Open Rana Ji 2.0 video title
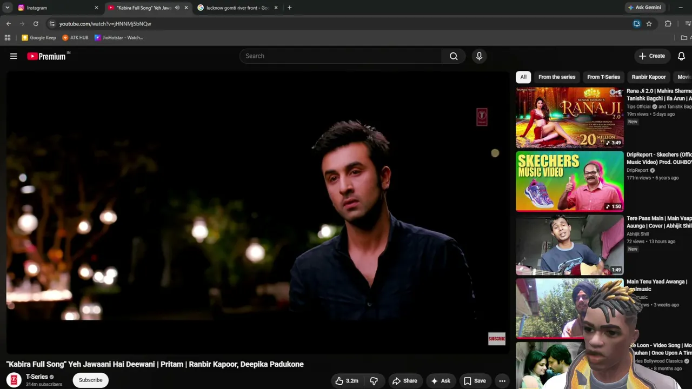This screenshot has width=692, height=389. coord(659,95)
